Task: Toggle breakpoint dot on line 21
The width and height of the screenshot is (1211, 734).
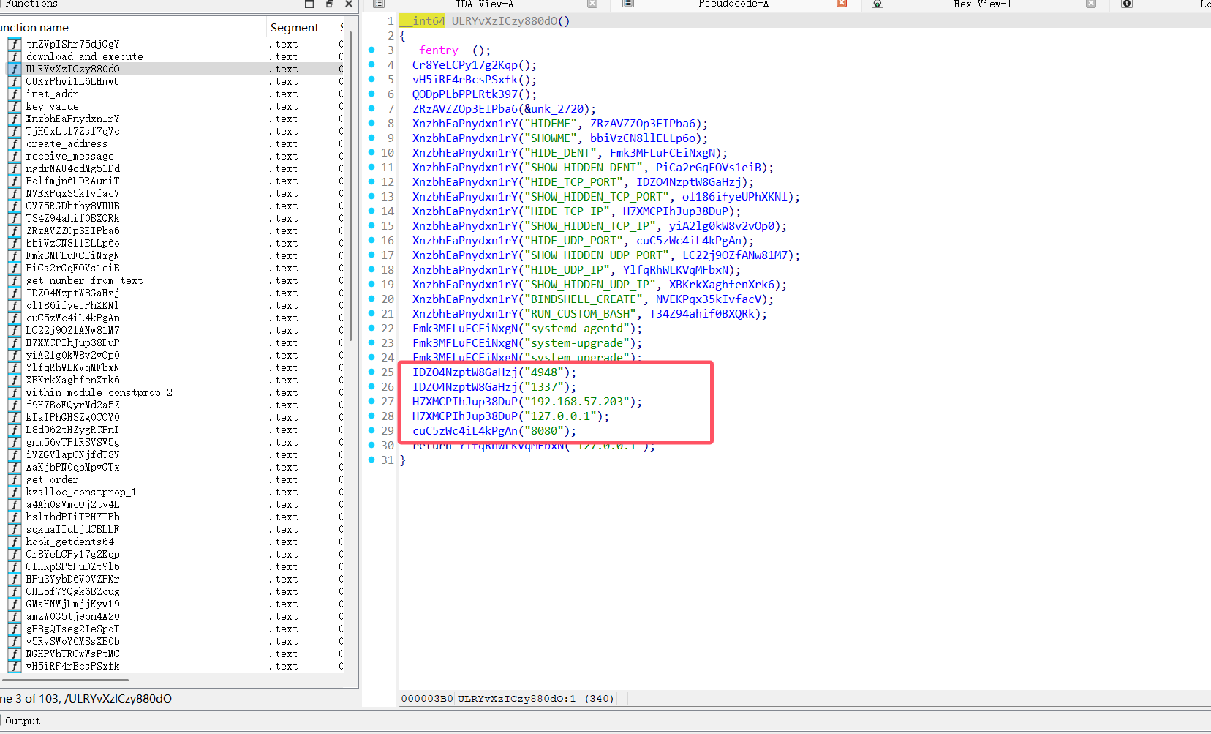Action: point(371,313)
